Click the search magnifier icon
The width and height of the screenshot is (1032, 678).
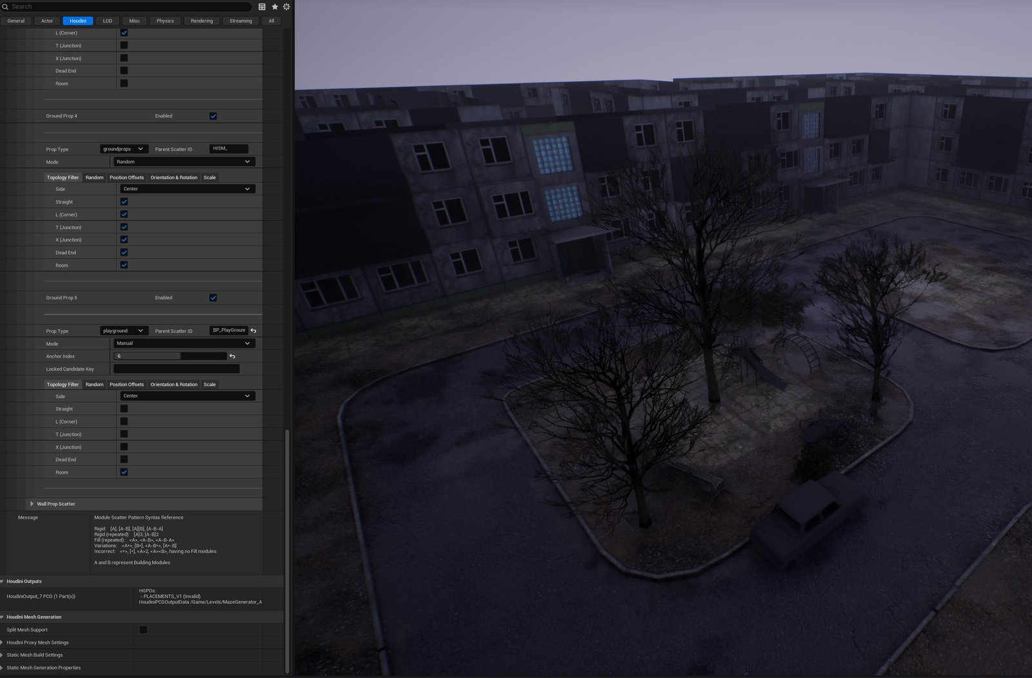tap(6, 6)
